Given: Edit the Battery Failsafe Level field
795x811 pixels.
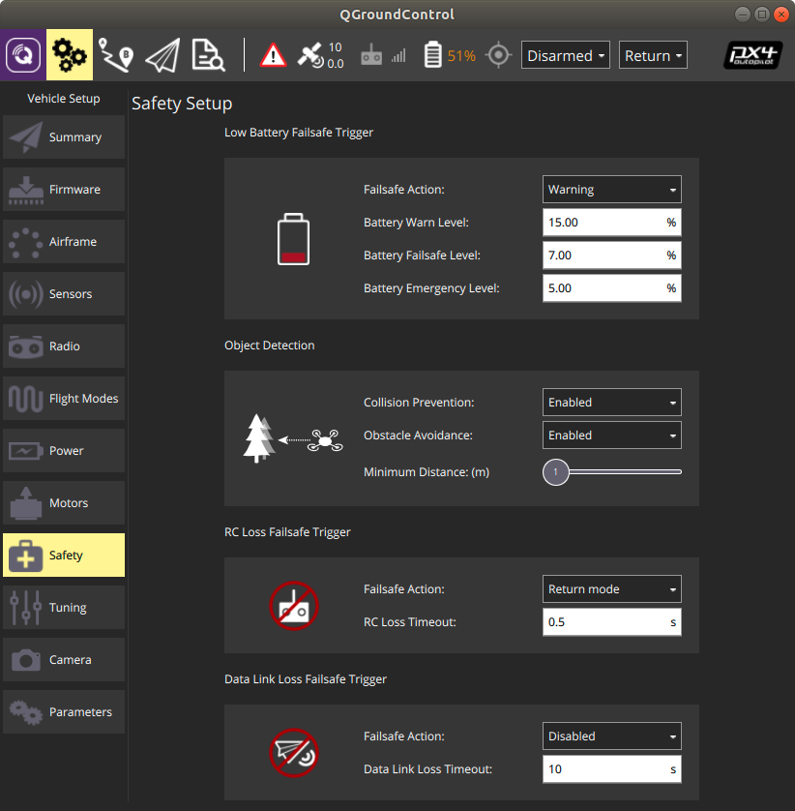Looking at the screenshot, I should tap(612, 255).
